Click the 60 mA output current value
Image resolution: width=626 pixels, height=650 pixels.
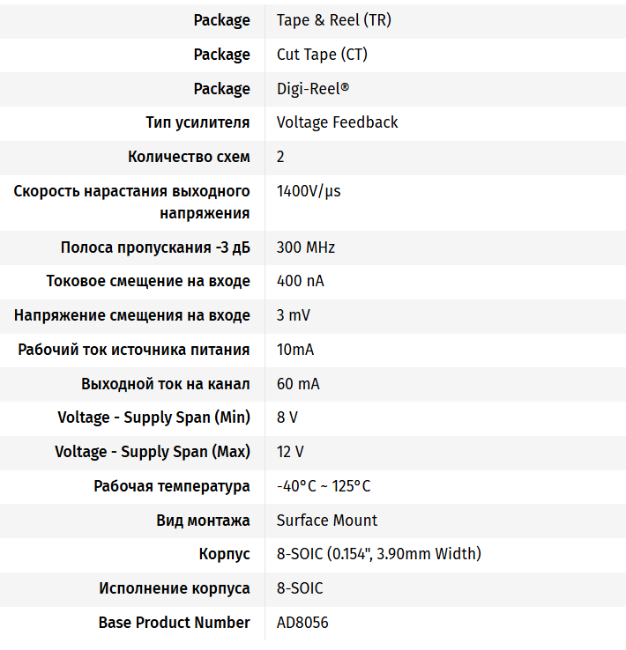pos(297,384)
